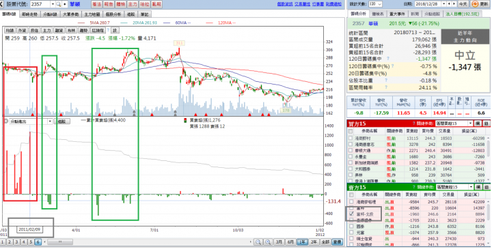Viewport: 492px width, 249px height.
Task: Click the 今天 button
Action: coord(463,4)
